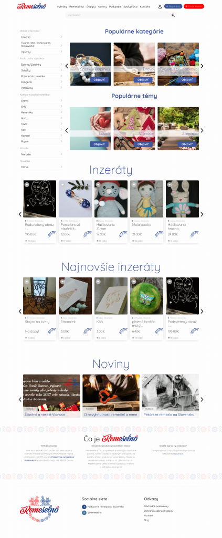Slide Najnovšie inzeráty carousel left

20,311
